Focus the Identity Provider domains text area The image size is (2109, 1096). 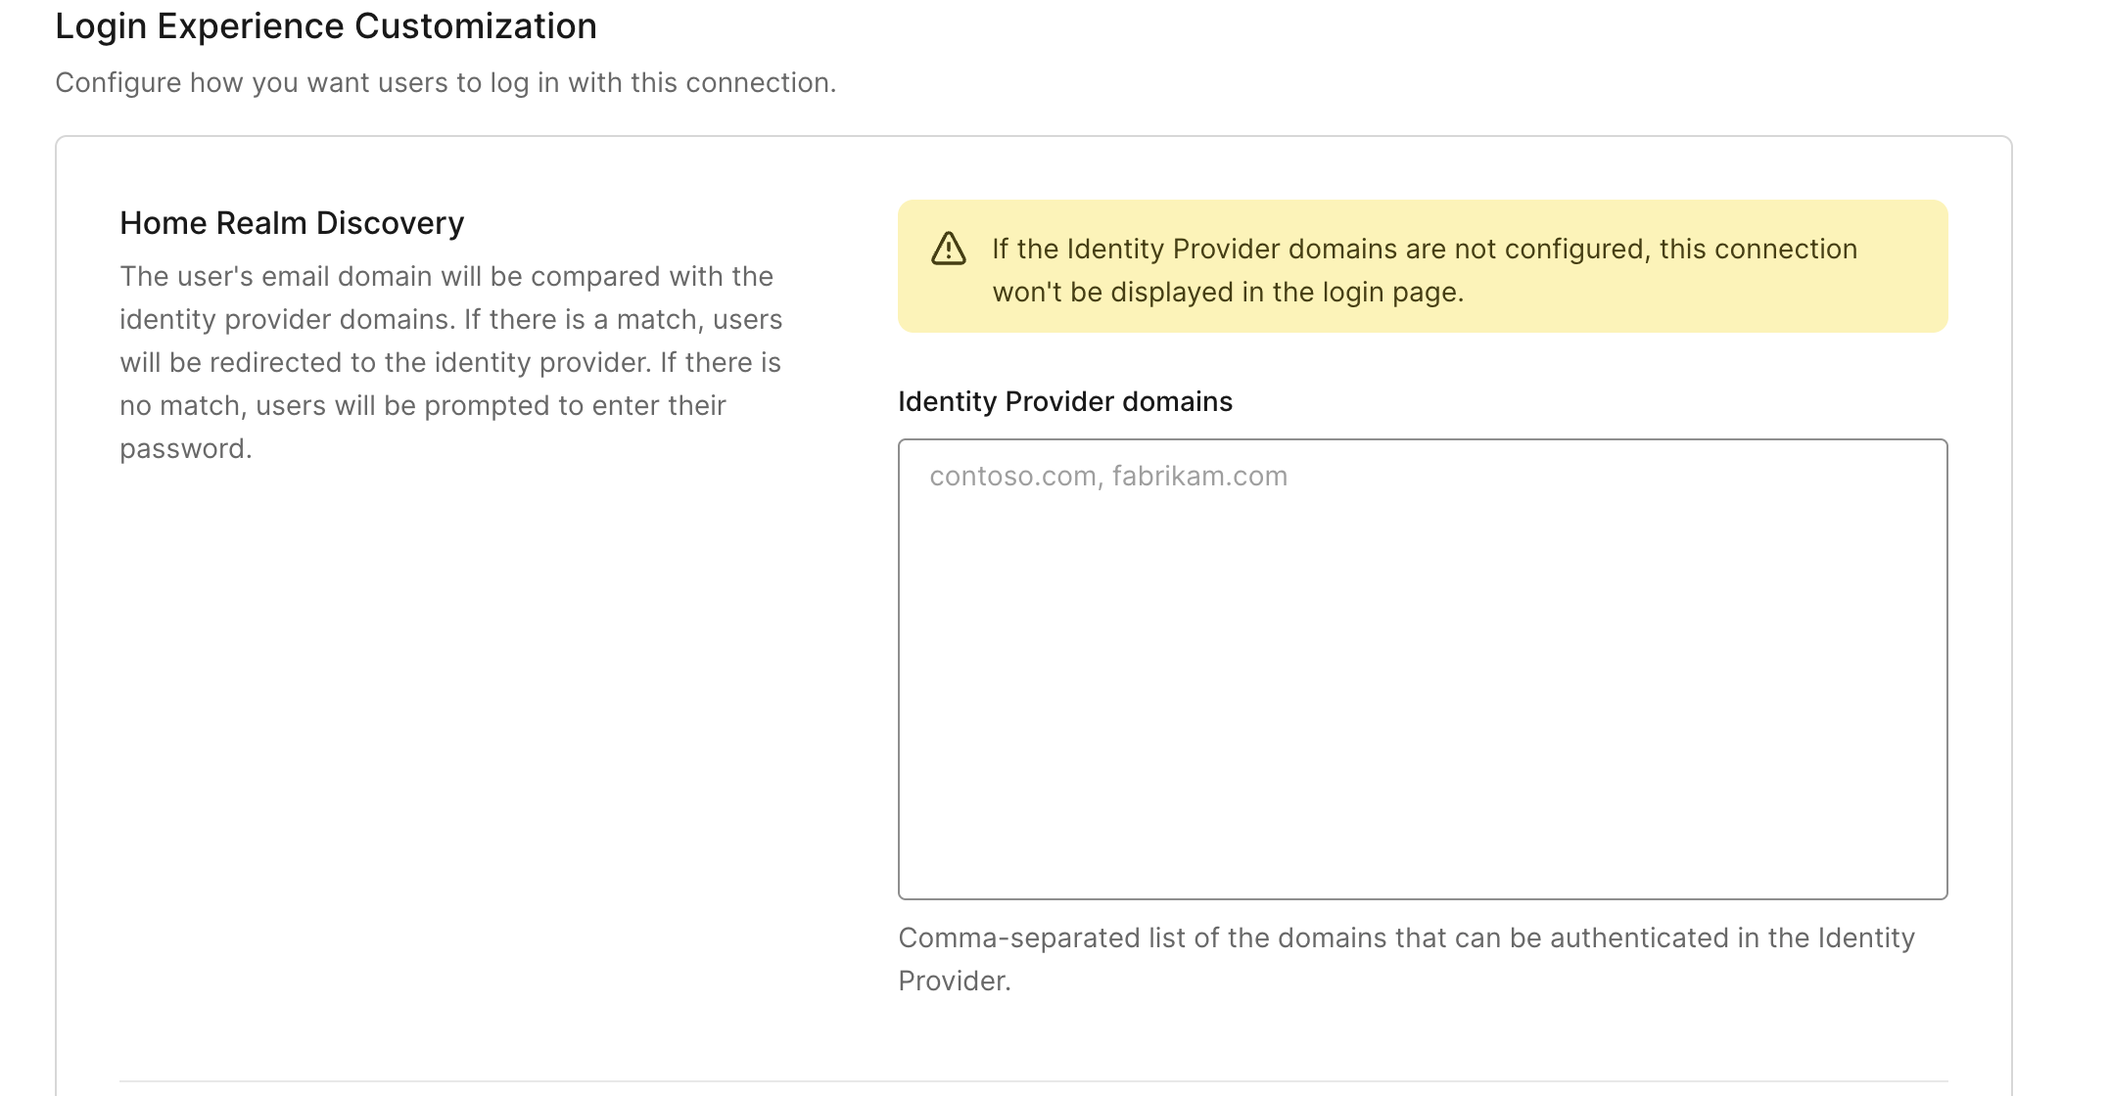coord(1422,685)
